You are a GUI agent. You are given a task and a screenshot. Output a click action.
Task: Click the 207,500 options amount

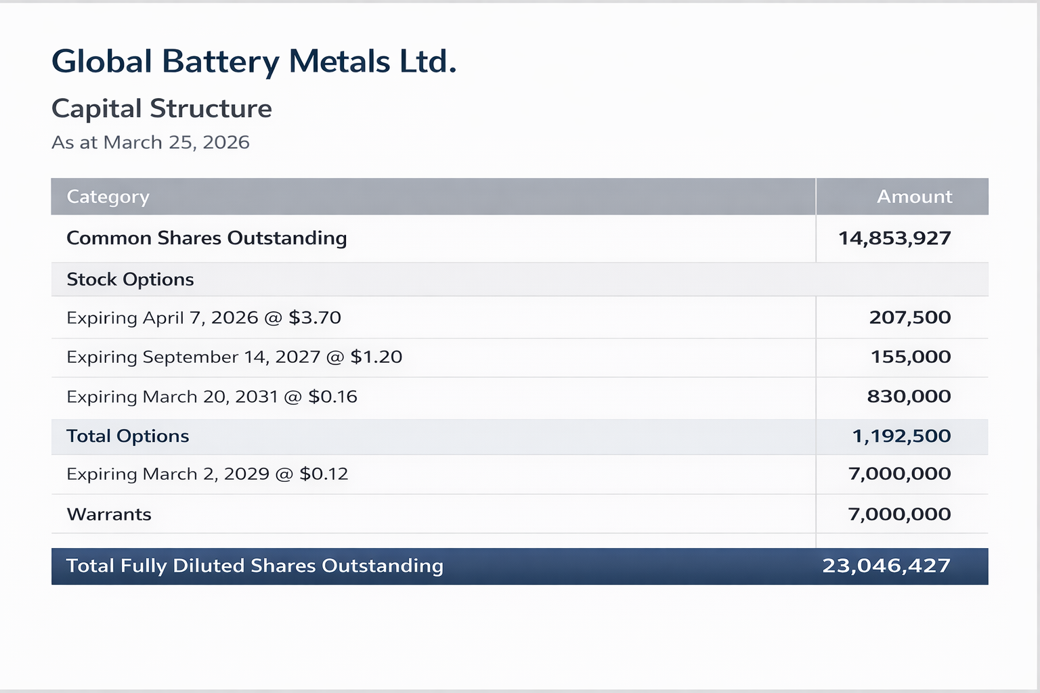click(910, 317)
